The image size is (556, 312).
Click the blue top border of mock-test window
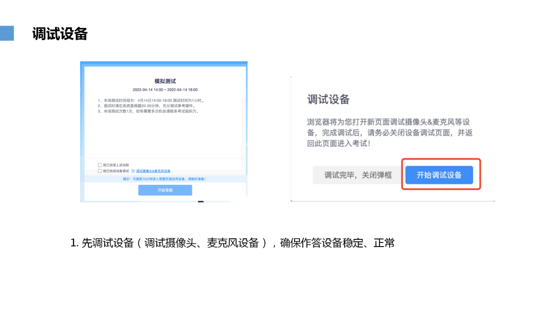coord(164,64)
